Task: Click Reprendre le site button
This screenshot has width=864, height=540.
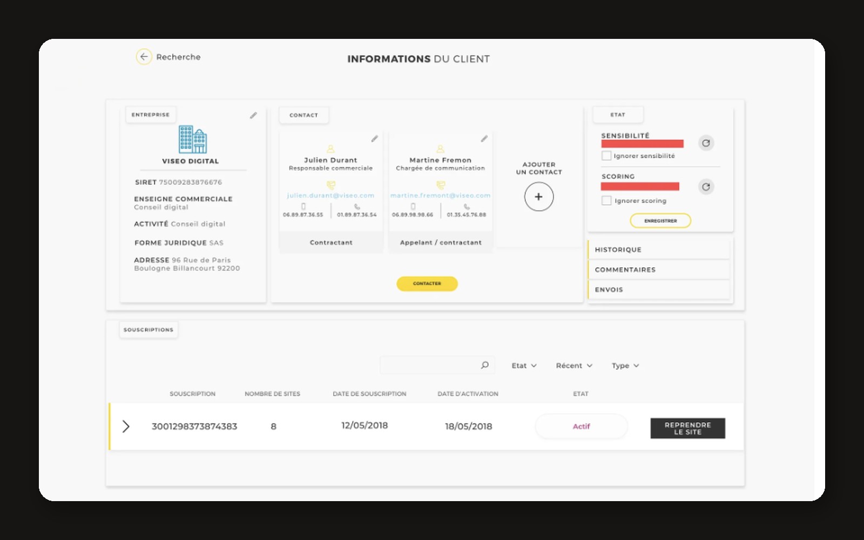Action: [x=687, y=428]
